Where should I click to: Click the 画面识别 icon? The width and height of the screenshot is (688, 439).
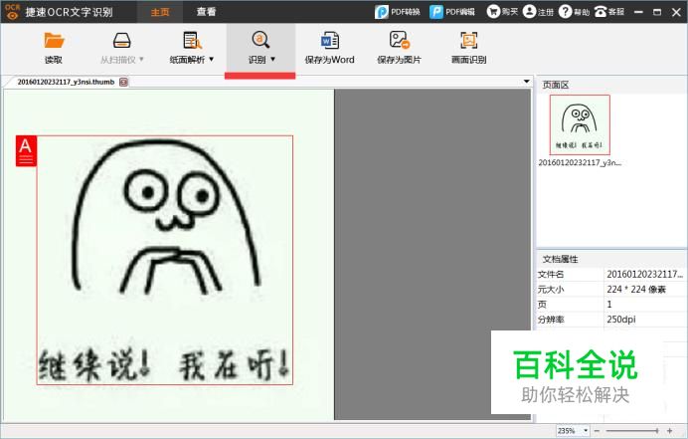point(468,41)
